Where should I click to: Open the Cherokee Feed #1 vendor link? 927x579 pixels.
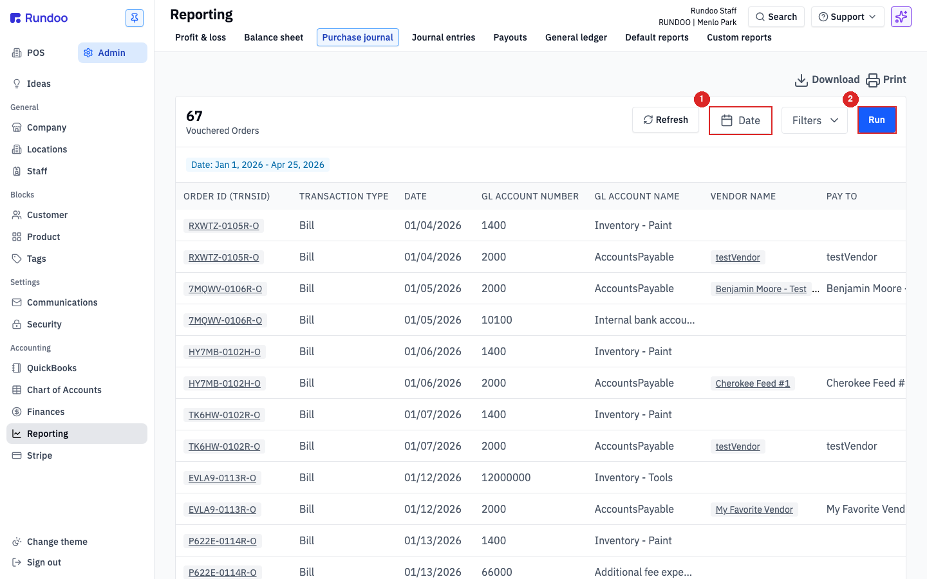click(753, 383)
